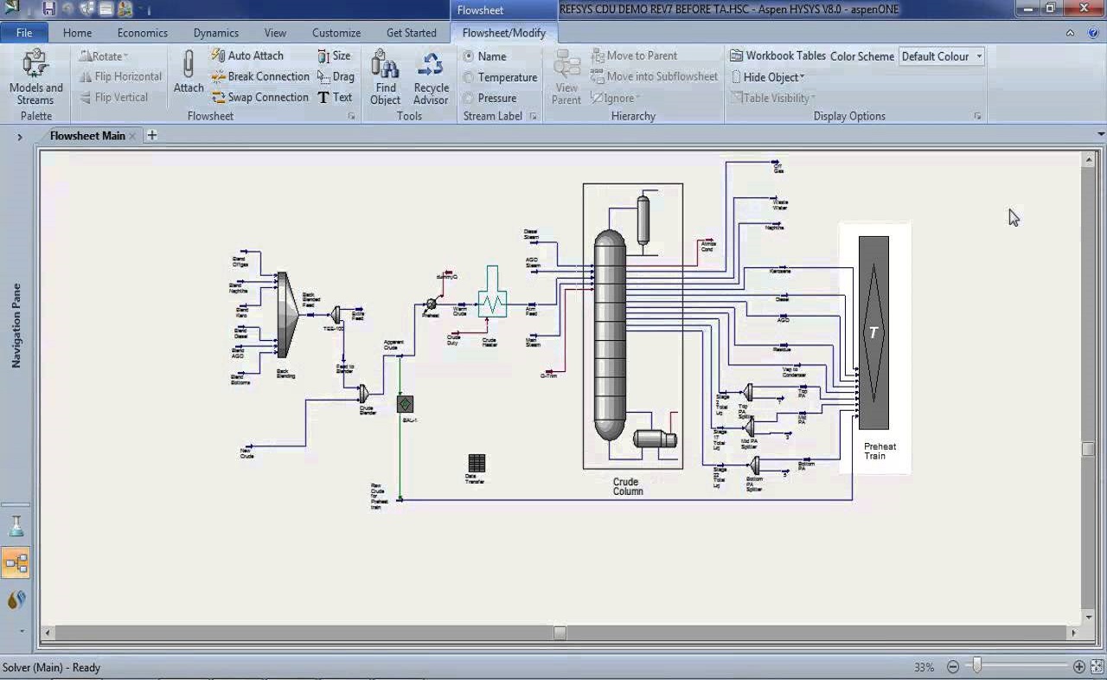Open Flowsheet group dialog launcher

(352, 116)
